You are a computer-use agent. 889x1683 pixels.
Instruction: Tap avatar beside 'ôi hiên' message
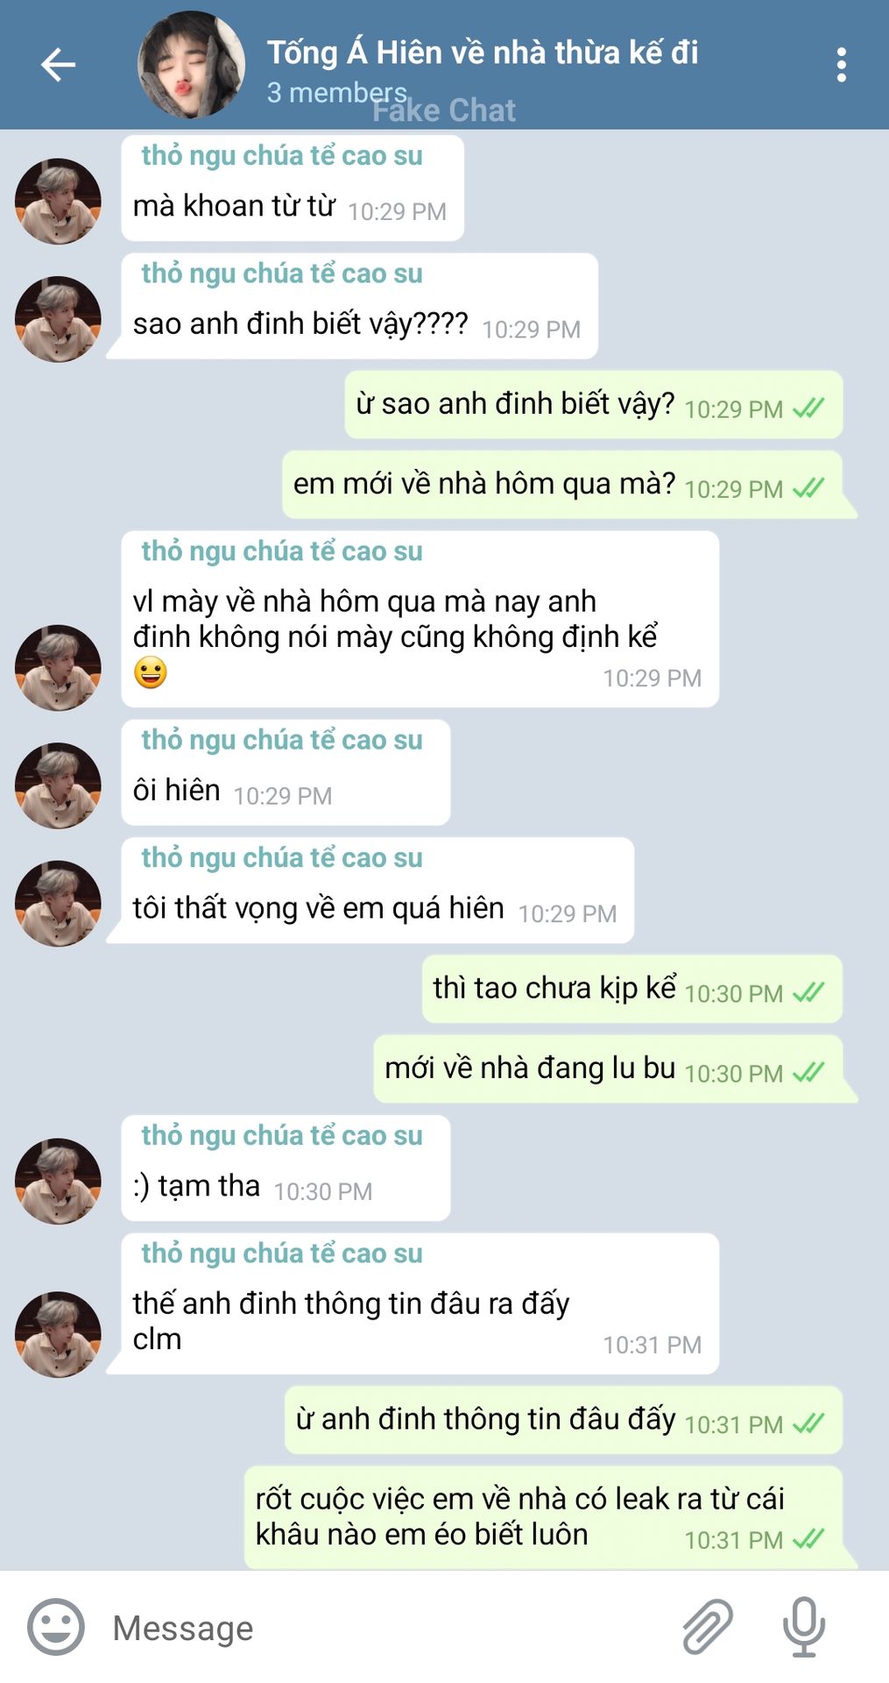[58, 785]
